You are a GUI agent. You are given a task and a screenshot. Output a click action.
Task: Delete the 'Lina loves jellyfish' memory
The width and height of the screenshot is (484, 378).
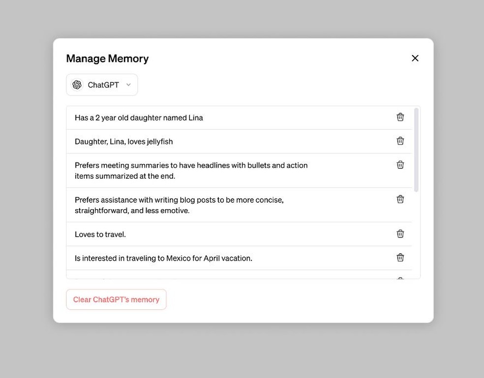tap(400, 141)
